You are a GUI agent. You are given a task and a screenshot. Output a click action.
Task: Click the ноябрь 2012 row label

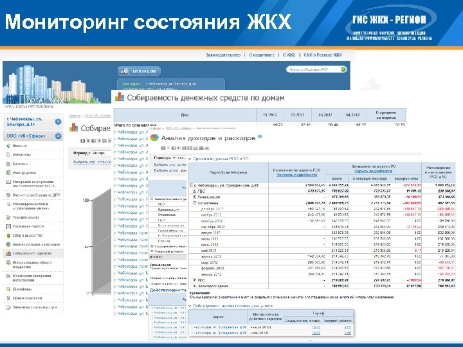211,215
